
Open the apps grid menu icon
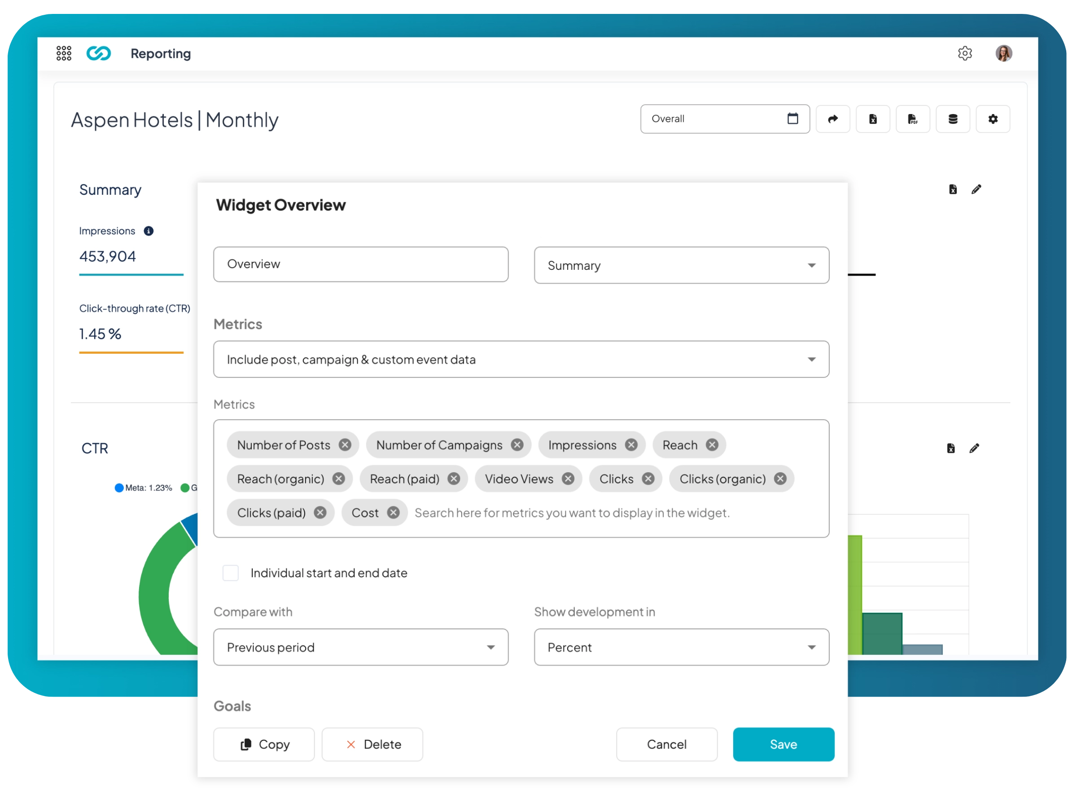[x=64, y=53]
